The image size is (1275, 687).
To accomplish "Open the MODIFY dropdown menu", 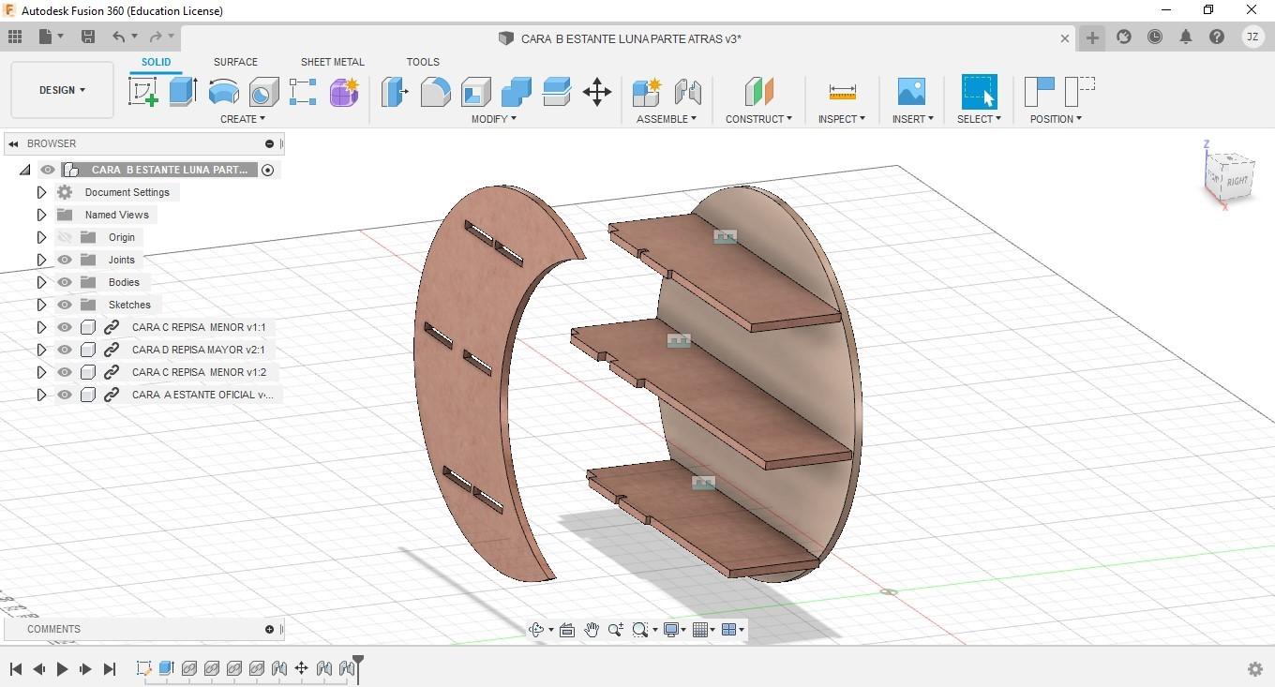I will (493, 119).
